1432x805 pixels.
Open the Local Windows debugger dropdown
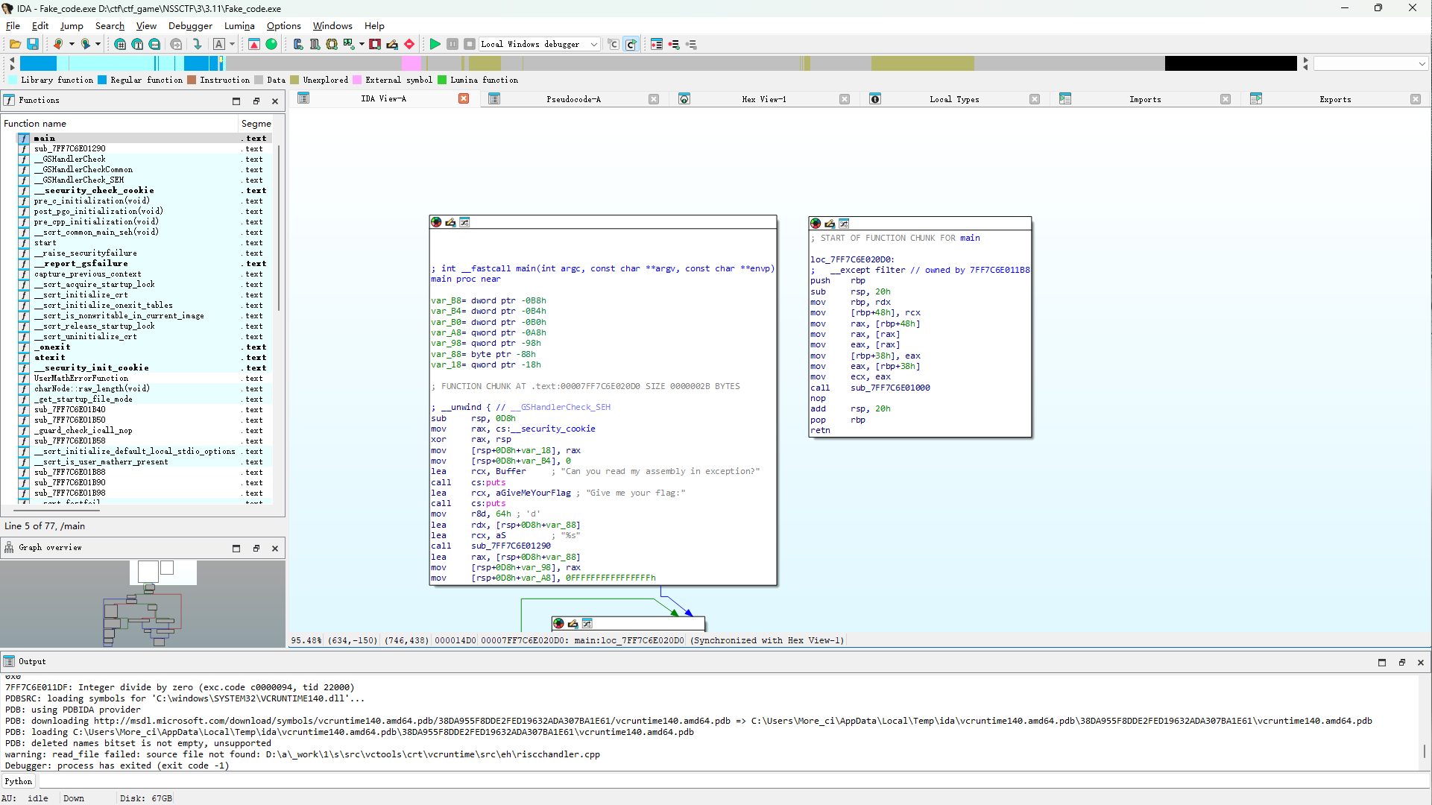594,44
